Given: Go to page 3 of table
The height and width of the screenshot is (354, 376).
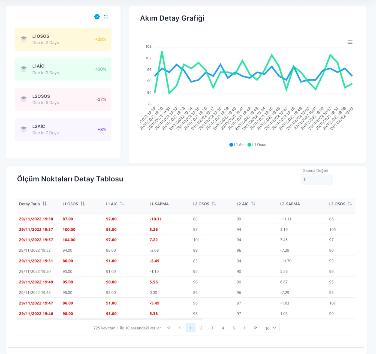Looking at the screenshot, I should [x=212, y=328].
